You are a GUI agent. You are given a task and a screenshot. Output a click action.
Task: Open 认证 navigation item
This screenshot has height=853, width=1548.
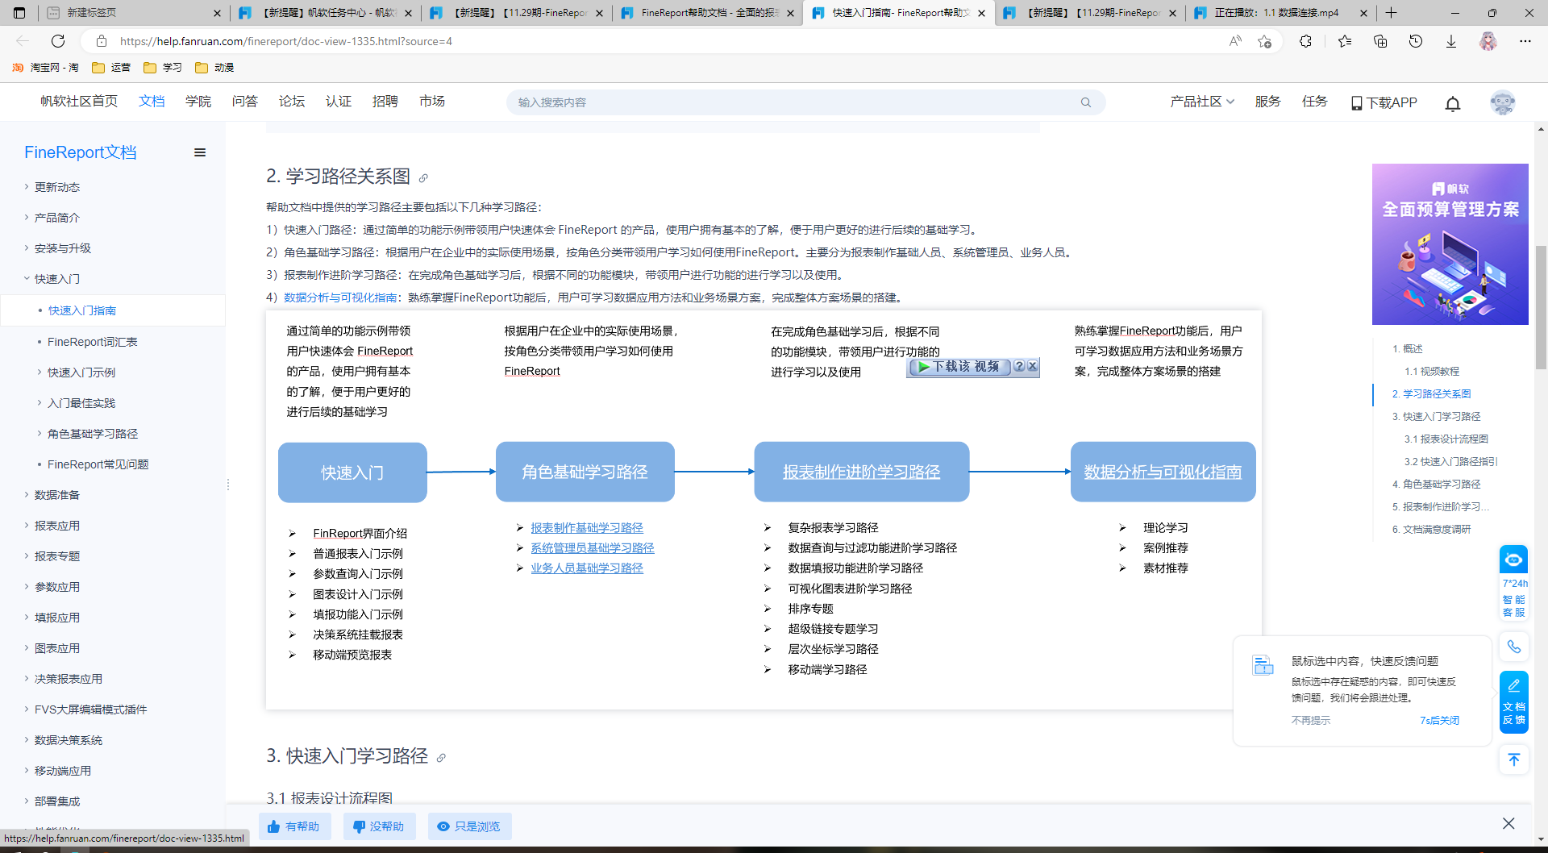pos(339,102)
